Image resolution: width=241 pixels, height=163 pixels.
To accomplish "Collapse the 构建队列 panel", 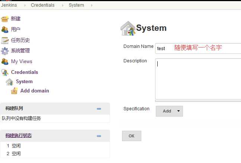I will (99, 109).
